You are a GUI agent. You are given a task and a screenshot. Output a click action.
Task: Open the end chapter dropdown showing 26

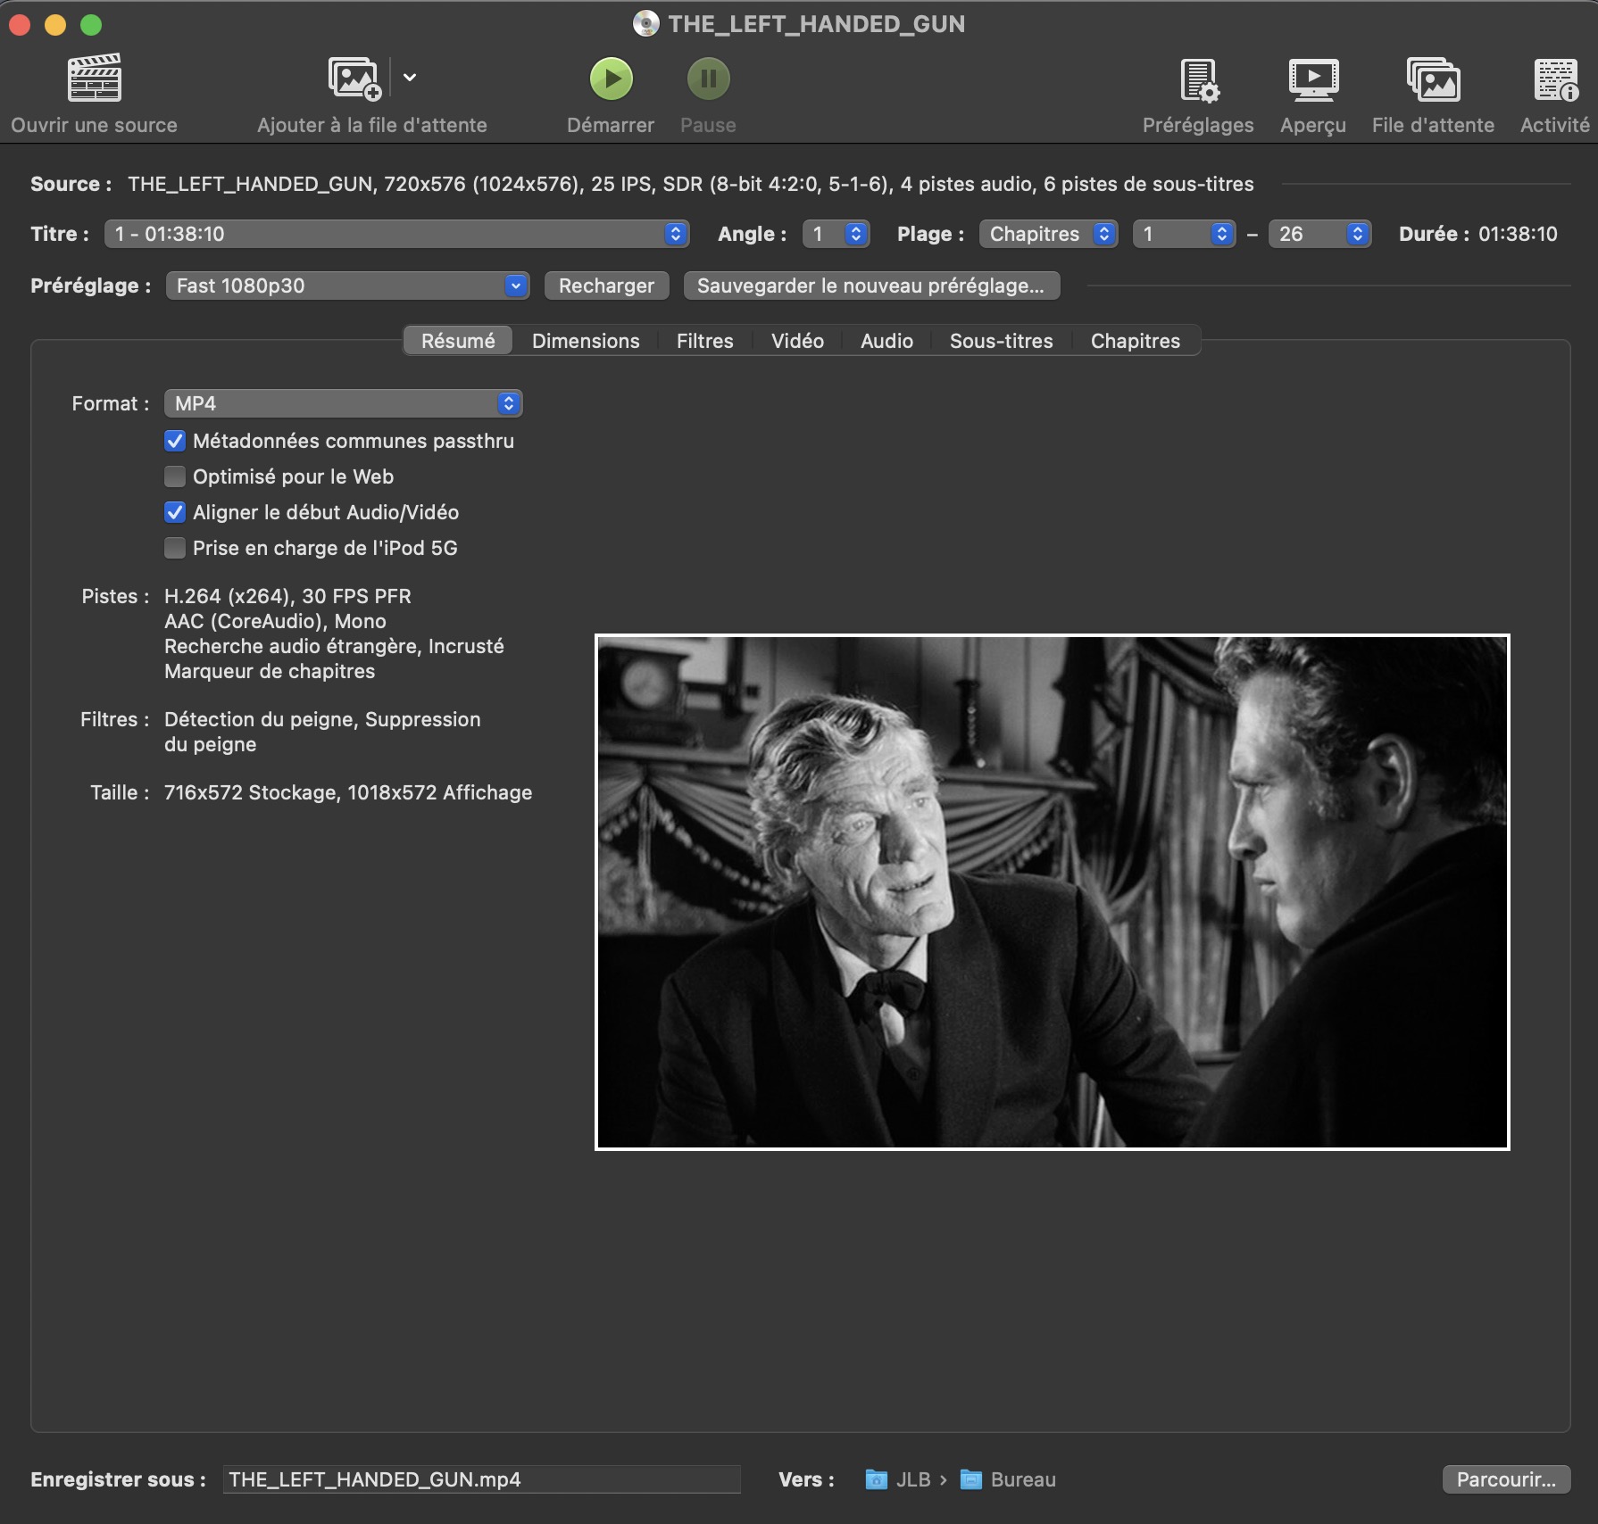click(1319, 234)
